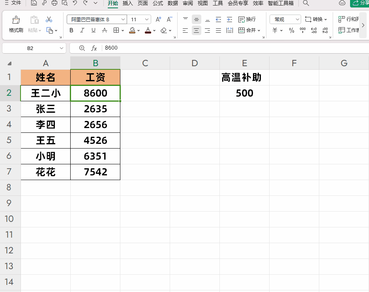Decrease indent icon
Screen dimensions: 369x292
click(218, 19)
